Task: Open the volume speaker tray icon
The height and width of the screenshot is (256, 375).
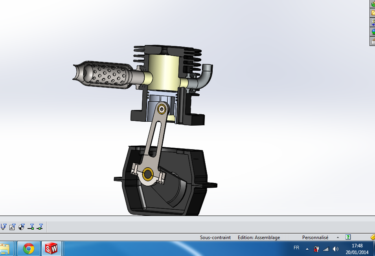Action: (x=336, y=249)
